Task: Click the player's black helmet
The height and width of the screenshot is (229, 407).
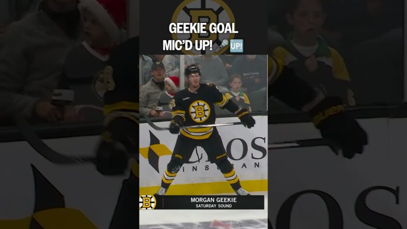Action: pyautogui.click(x=192, y=70)
